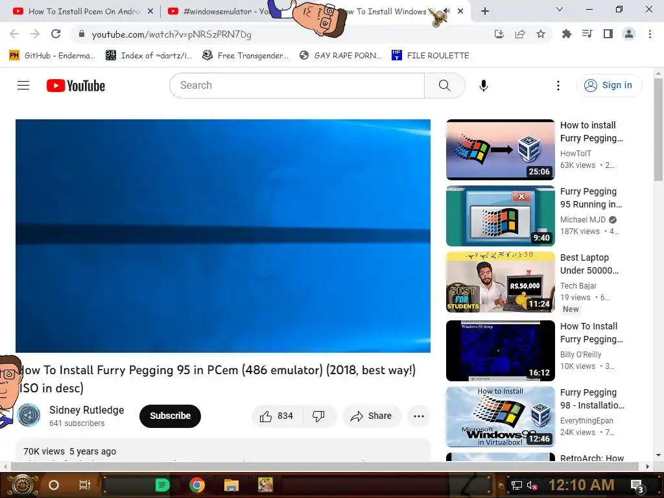Screen dimensions: 664x498
Task: Toggle the muted volume tray icon
Action: coord(532,485)
